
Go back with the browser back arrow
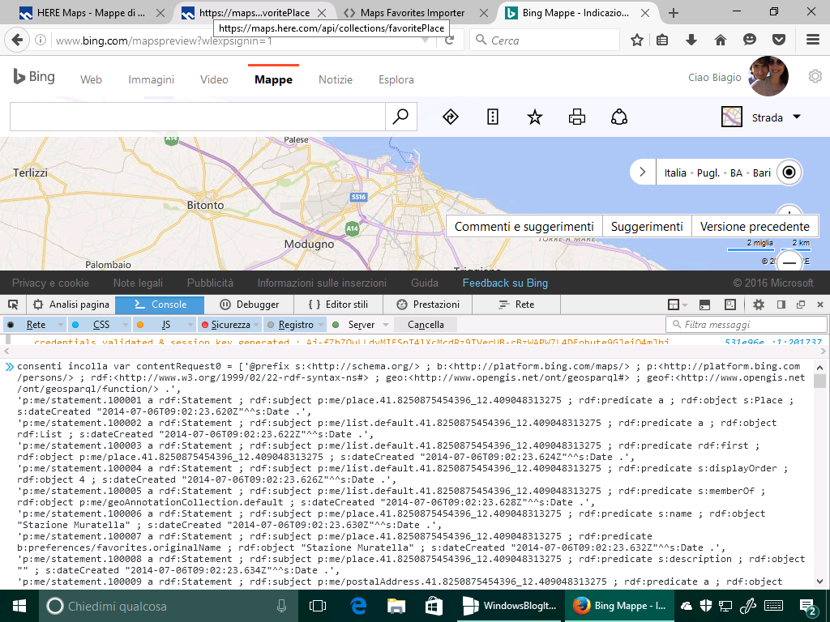(x=18, y=40)
